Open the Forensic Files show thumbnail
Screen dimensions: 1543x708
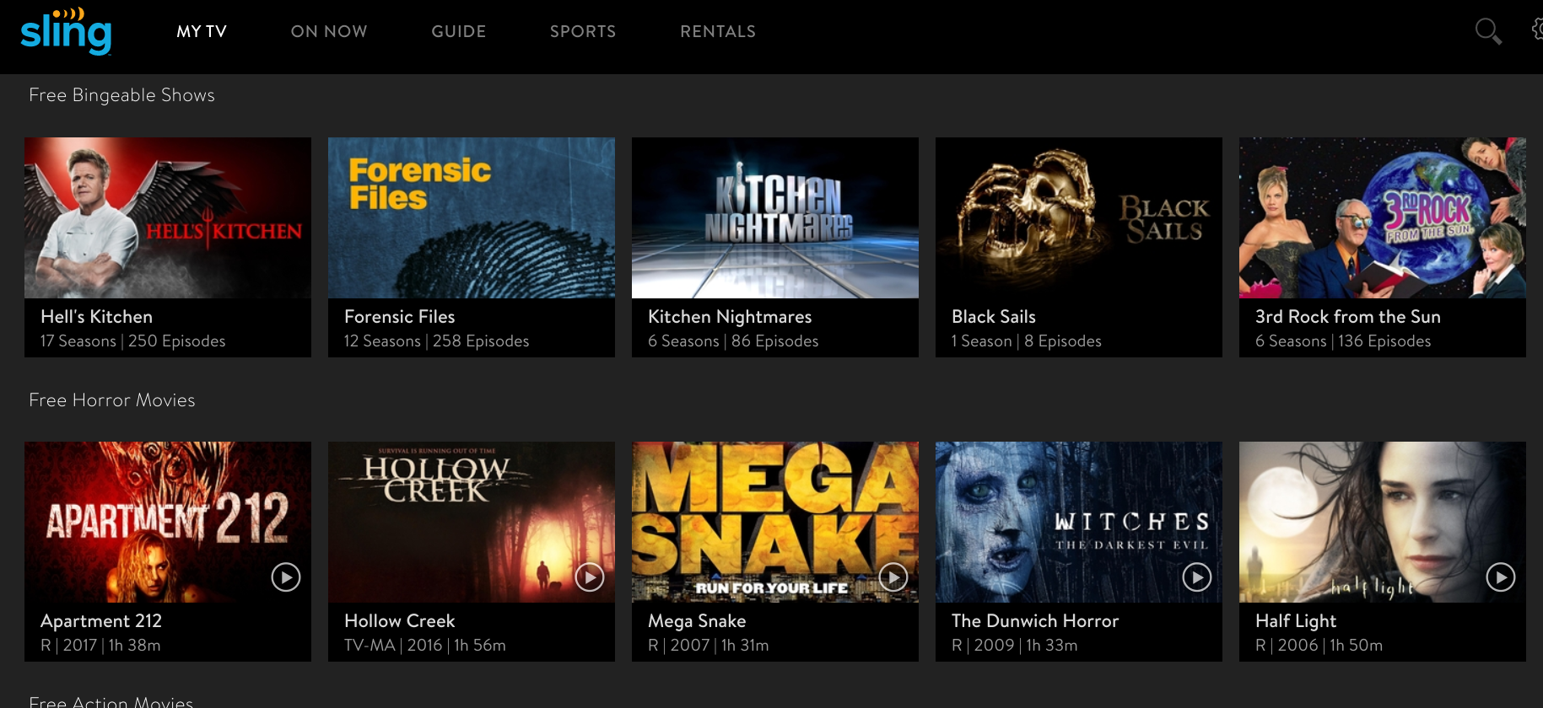click(x=472, y=217)
